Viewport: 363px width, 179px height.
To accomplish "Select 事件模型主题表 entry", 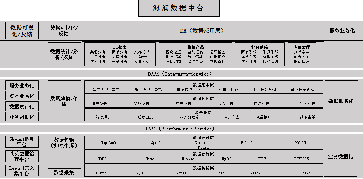I will click(x=148, y=90).
